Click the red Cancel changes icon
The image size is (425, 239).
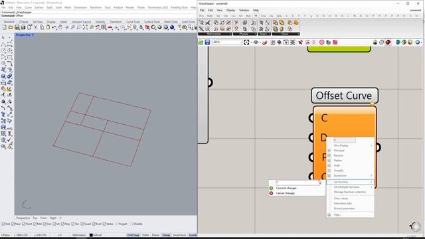[x=271, y=193]
